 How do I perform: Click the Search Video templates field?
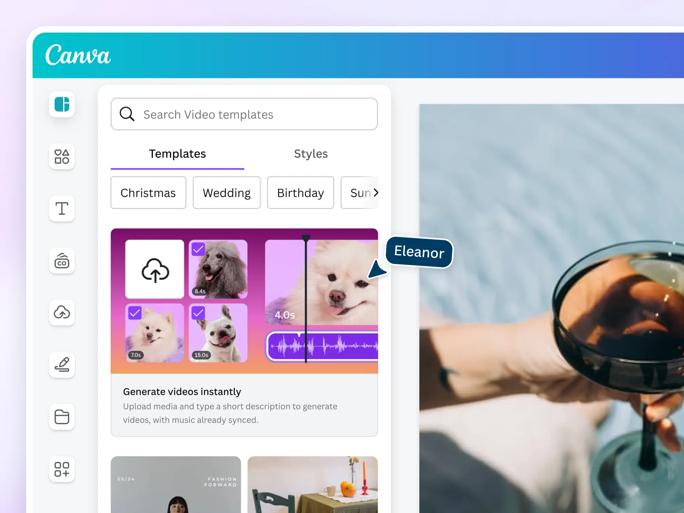(x=237, y=114)
